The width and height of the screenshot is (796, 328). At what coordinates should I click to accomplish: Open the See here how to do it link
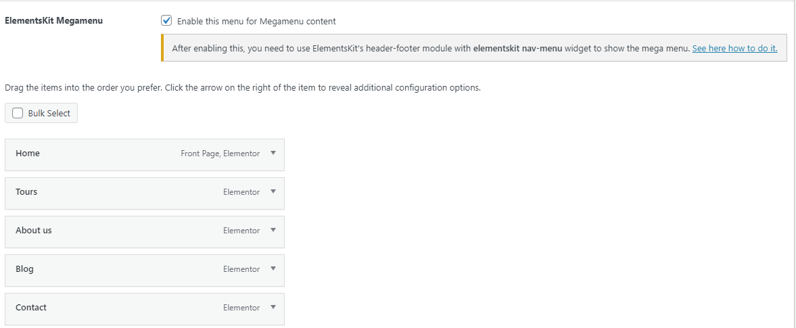(x=734, y=48)
